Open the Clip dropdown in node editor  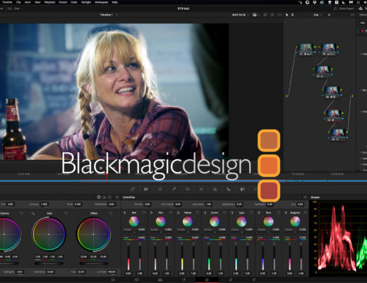pyautogui.click(x=318, y=15)
